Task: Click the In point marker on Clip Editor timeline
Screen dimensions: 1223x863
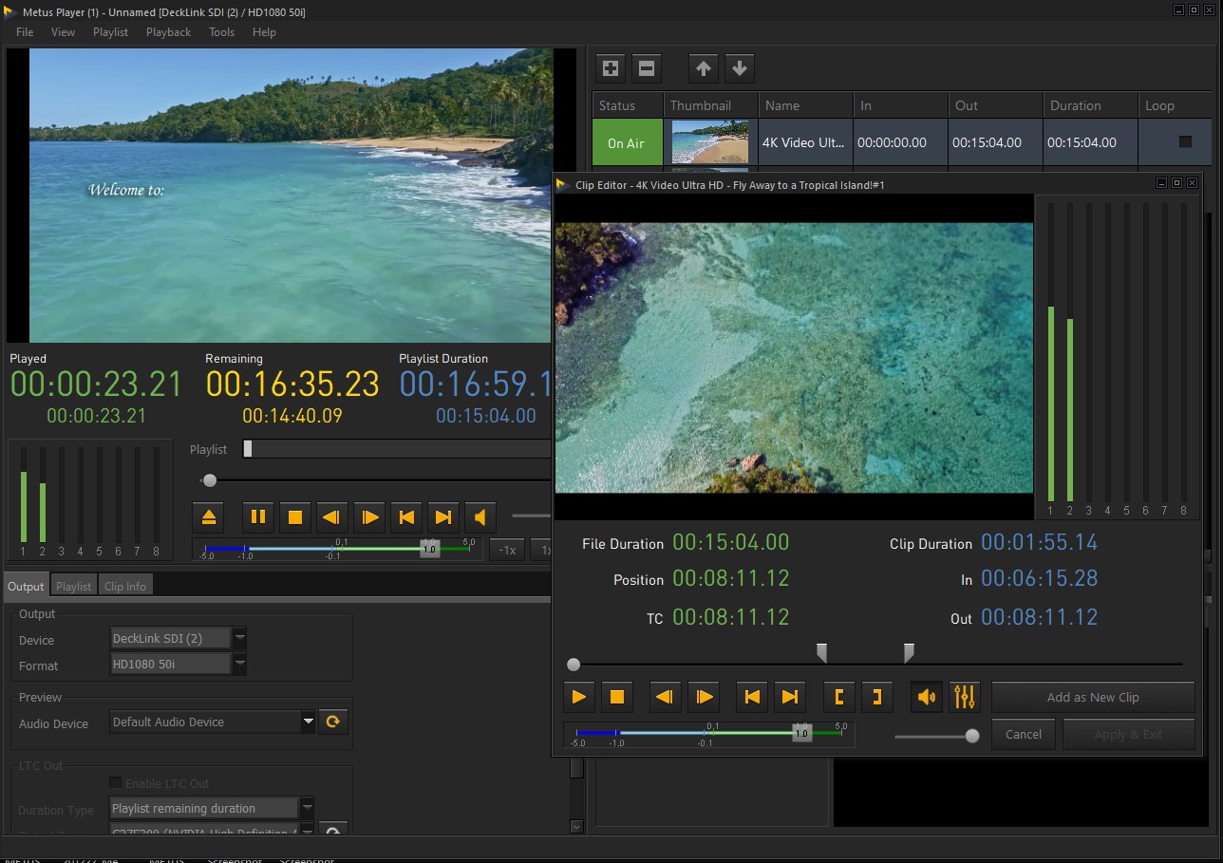Action: [821, 653]
